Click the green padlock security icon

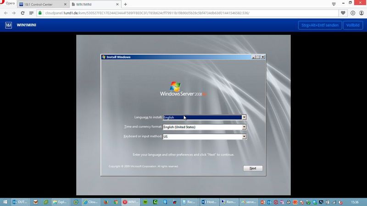40,13
